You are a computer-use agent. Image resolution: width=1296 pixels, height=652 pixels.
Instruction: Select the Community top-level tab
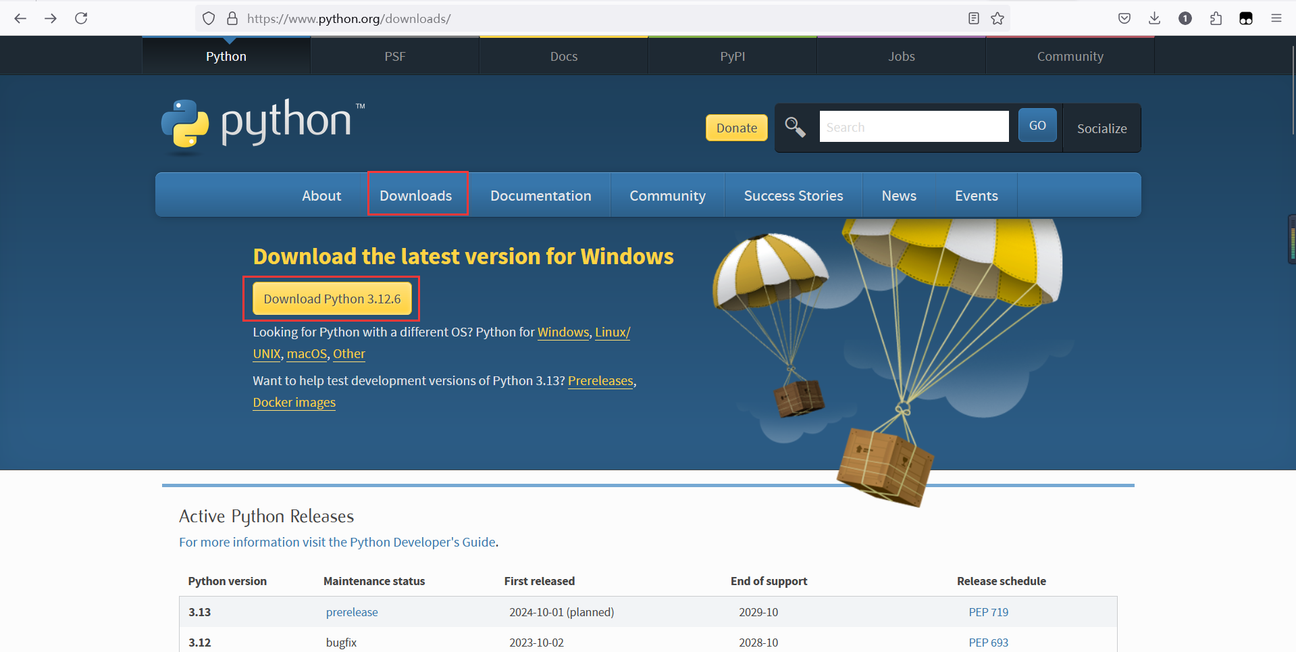pyautogui.click(x=1070, y=56)
